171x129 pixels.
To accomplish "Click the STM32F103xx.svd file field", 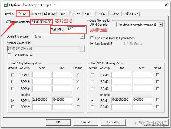I will point(43,49).
